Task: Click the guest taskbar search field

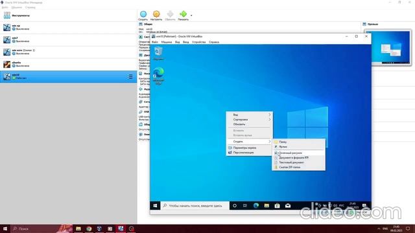Action: [195, 206]
